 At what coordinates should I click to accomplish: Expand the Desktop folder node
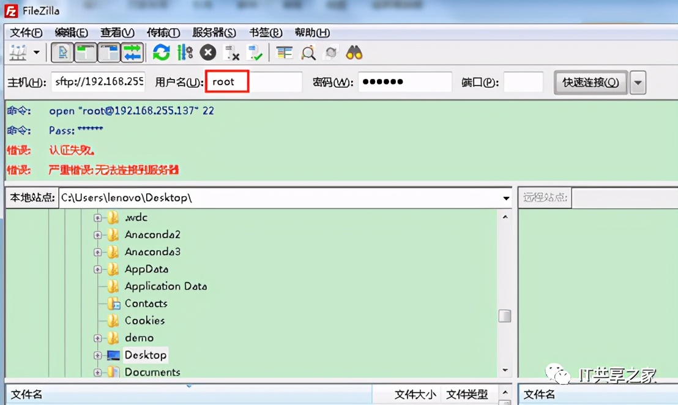coord(97,355)
